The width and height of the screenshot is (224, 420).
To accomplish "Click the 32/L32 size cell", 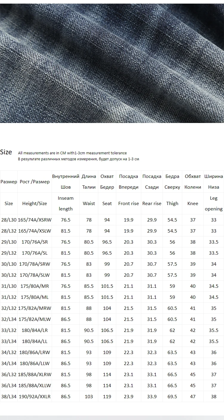I will tap(9, 308).
